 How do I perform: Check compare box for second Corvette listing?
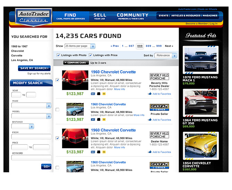click(x=57, y=110)
